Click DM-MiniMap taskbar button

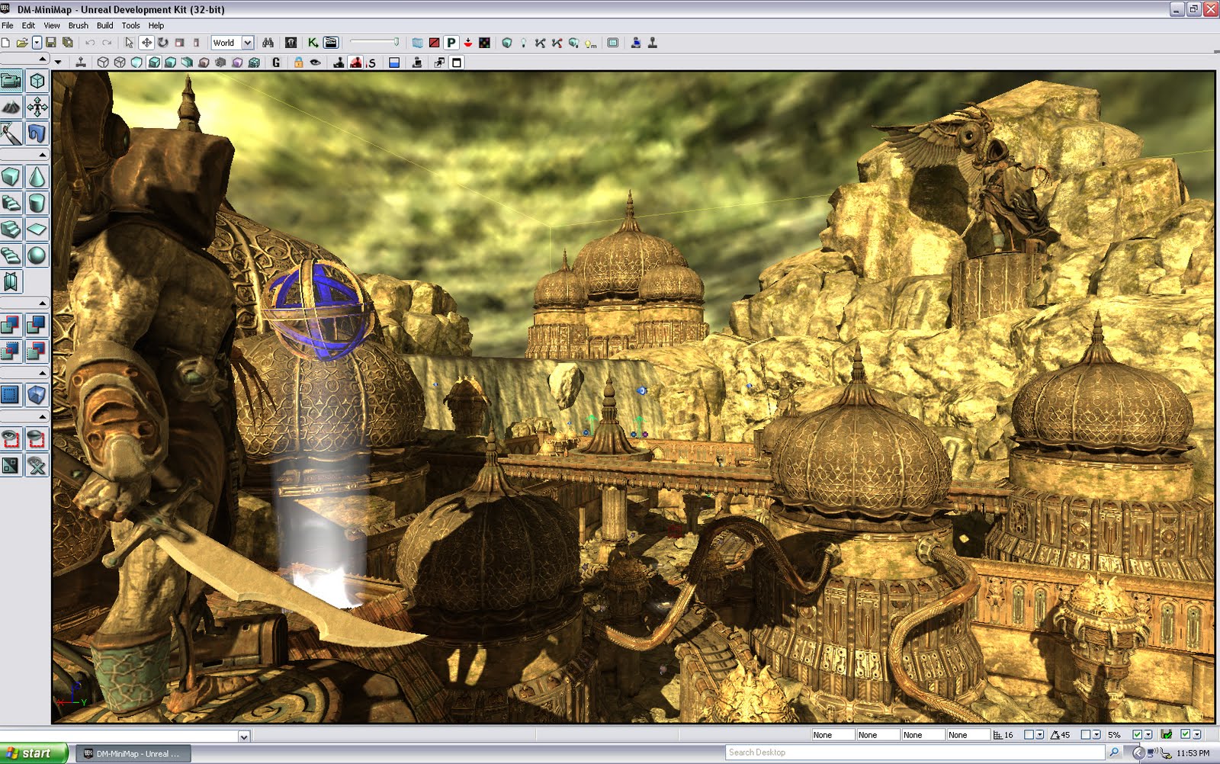[x=134, y=753]
